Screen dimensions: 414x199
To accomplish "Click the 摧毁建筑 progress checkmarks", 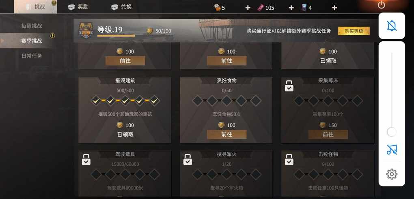I will click(x=125, y=101).
